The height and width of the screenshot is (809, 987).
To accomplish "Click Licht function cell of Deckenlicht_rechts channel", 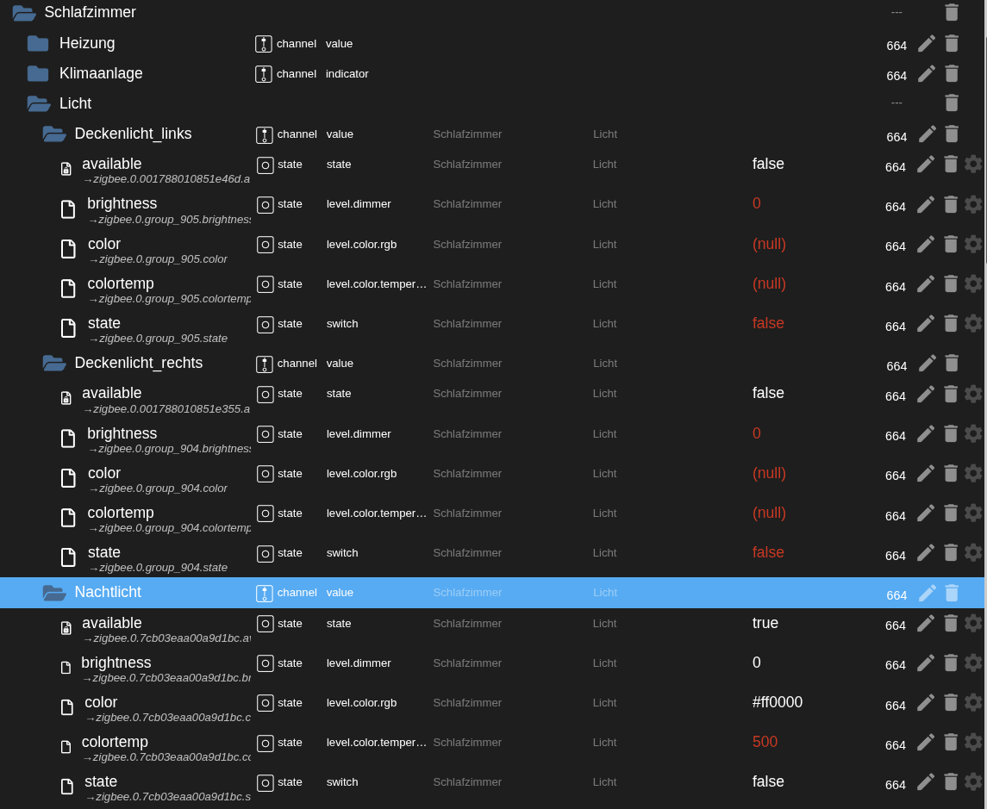I will pyautogui.click(x=605, y=363).
